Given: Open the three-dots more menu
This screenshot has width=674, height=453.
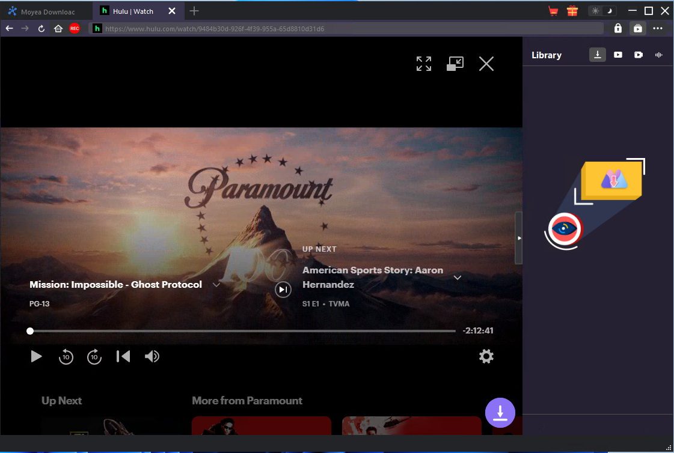Looking at the screenshot, I should [658, 28].
